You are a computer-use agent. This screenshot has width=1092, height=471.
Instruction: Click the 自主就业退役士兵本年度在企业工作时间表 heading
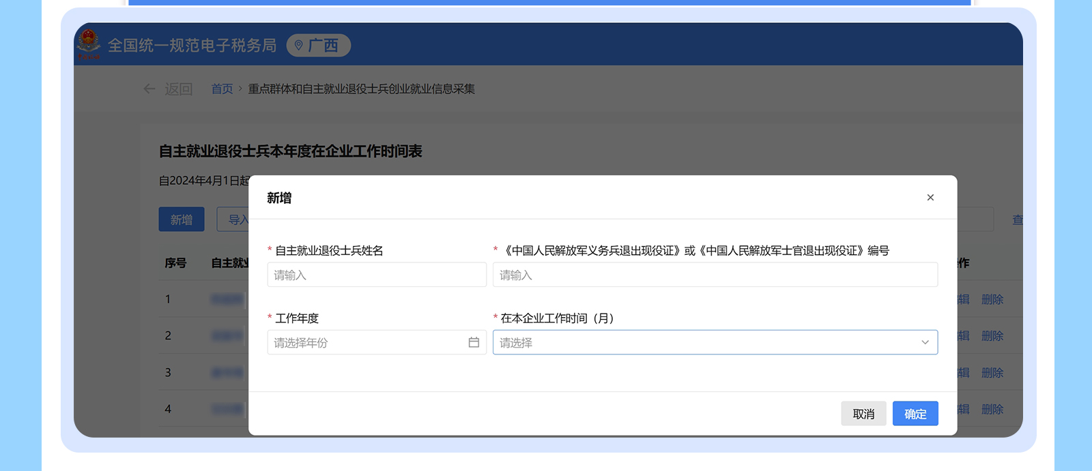point(291,151)
